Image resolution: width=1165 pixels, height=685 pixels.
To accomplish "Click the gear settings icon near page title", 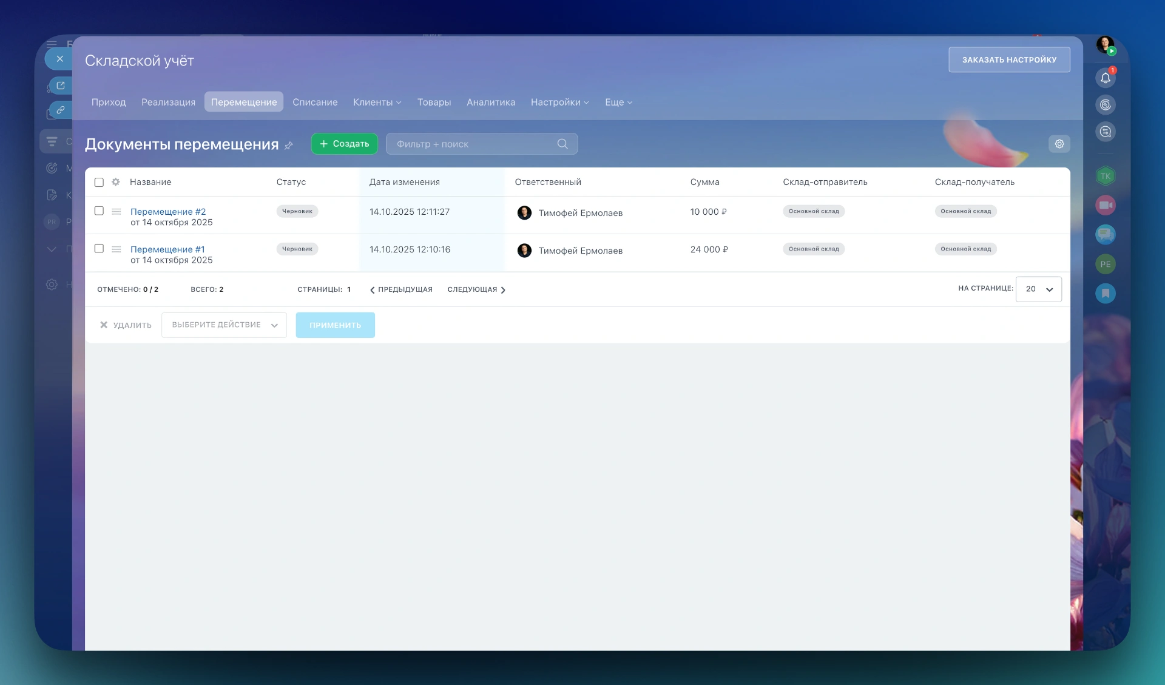I will [x=1059, y=144].
